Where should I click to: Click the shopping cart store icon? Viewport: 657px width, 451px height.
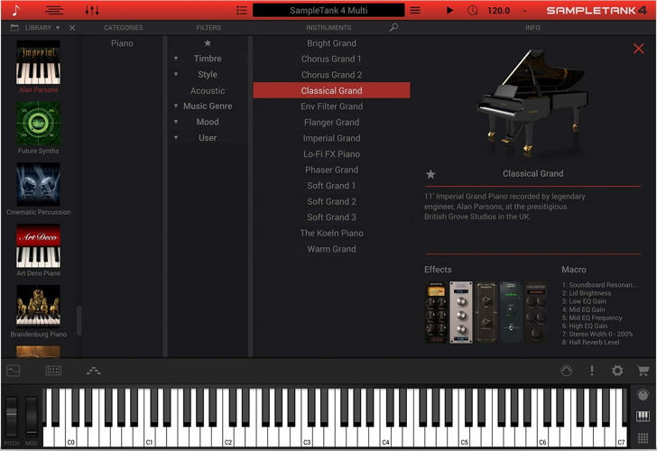[643, 371]
